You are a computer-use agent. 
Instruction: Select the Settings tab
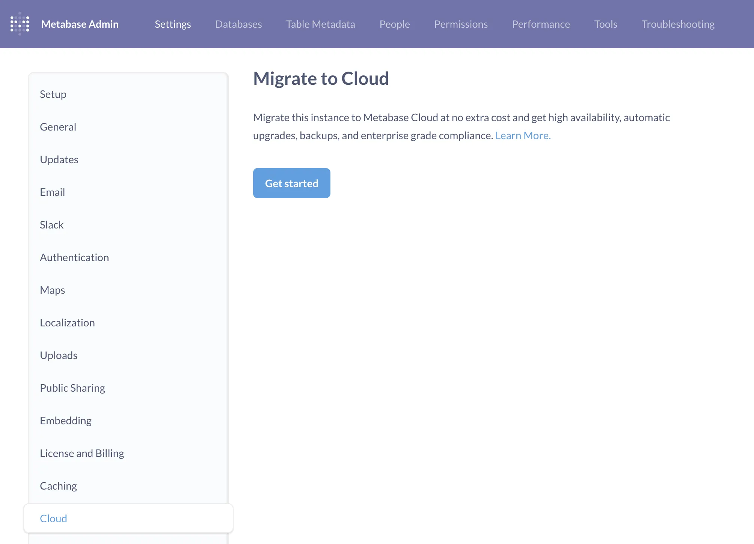[173, 24]
